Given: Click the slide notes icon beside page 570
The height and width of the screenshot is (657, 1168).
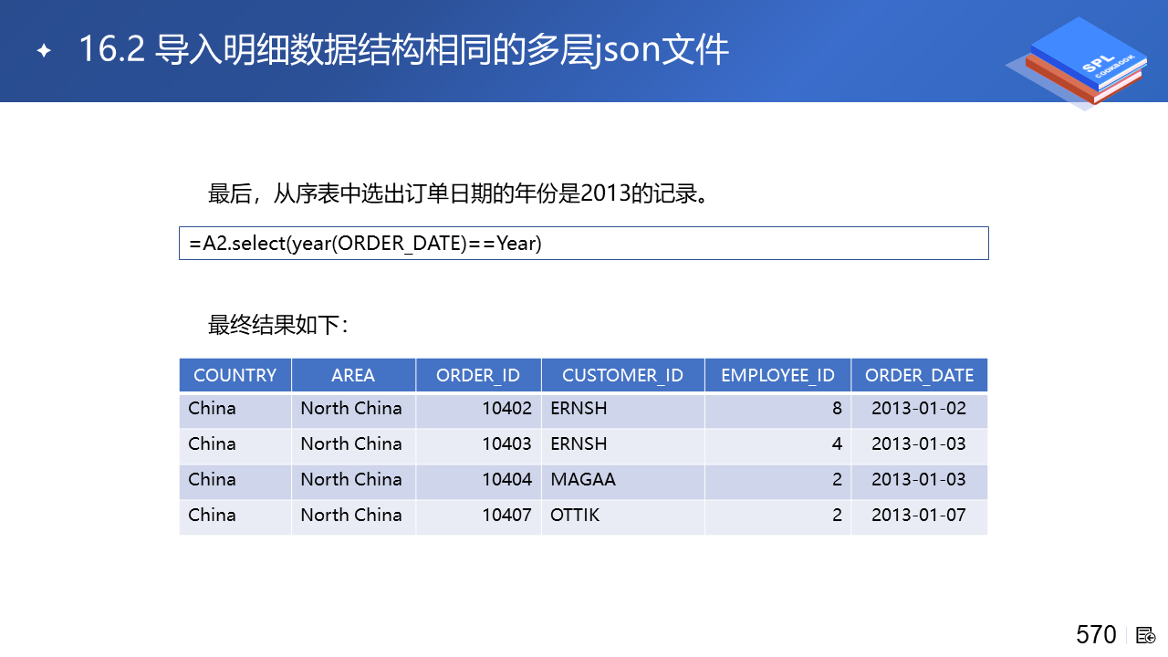Looking at the screenshot, I should [x=1146, y=635].
